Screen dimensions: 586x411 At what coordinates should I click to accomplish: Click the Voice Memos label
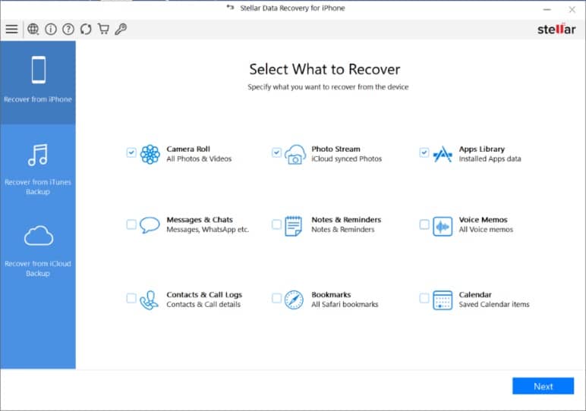pyautogui.click(x=484, y=220)
